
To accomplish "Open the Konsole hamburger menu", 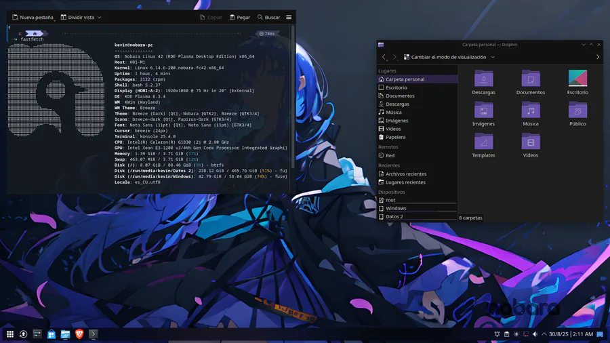I will 289,17.
